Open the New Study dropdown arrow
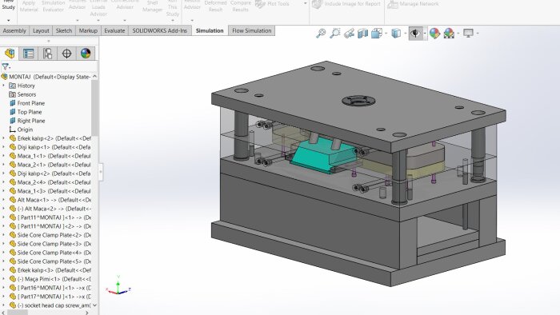 pyautogui.click(x=9, y=20)
